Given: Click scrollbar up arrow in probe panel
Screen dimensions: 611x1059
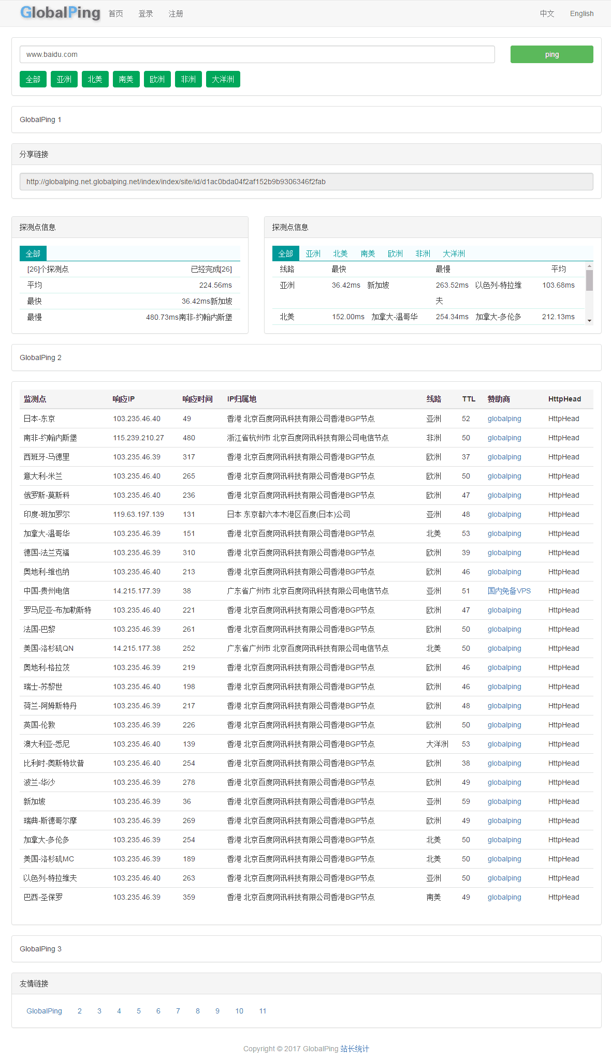Looking at the screenshot, I should pos(589,265).
